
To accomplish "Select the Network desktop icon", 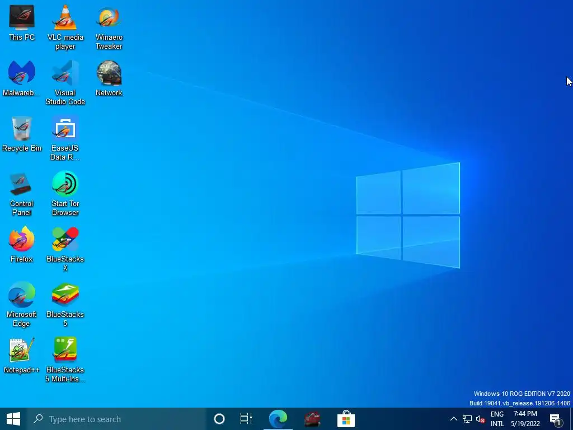I will (109, 78).
